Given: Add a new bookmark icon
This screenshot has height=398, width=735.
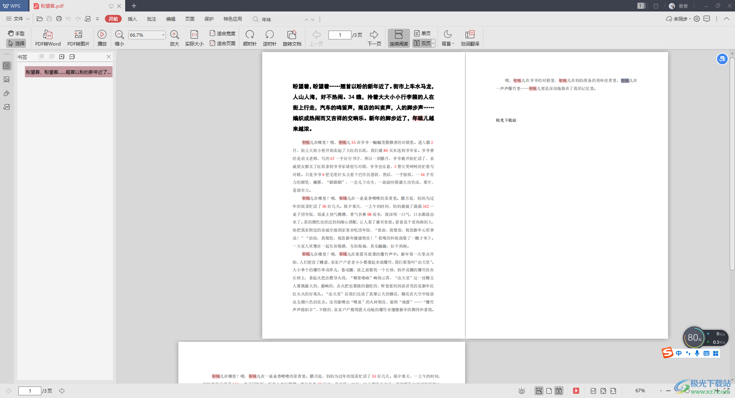Looking at the screenshot, I should pos(62,57).
